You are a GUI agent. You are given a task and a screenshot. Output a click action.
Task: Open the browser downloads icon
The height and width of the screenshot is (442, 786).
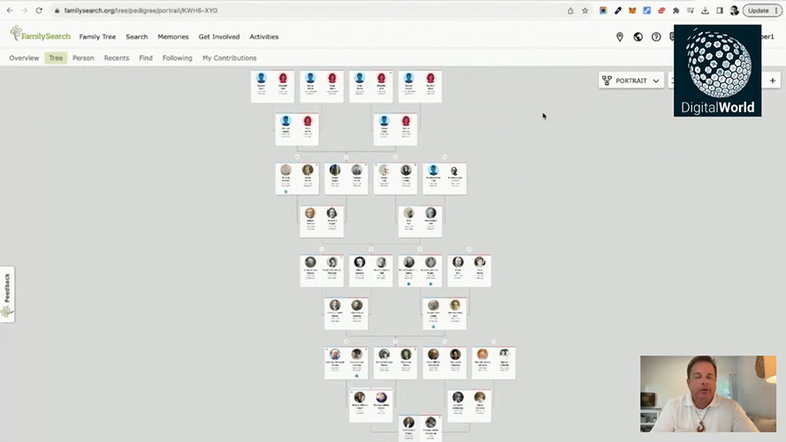[706, 11]
